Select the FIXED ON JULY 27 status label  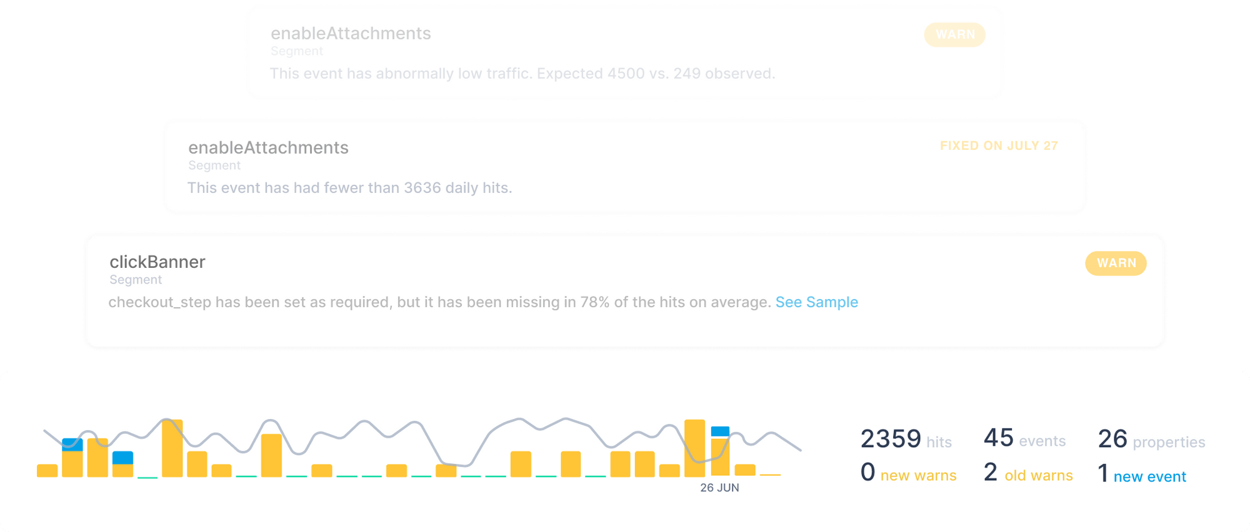click(x=998, y=145)
